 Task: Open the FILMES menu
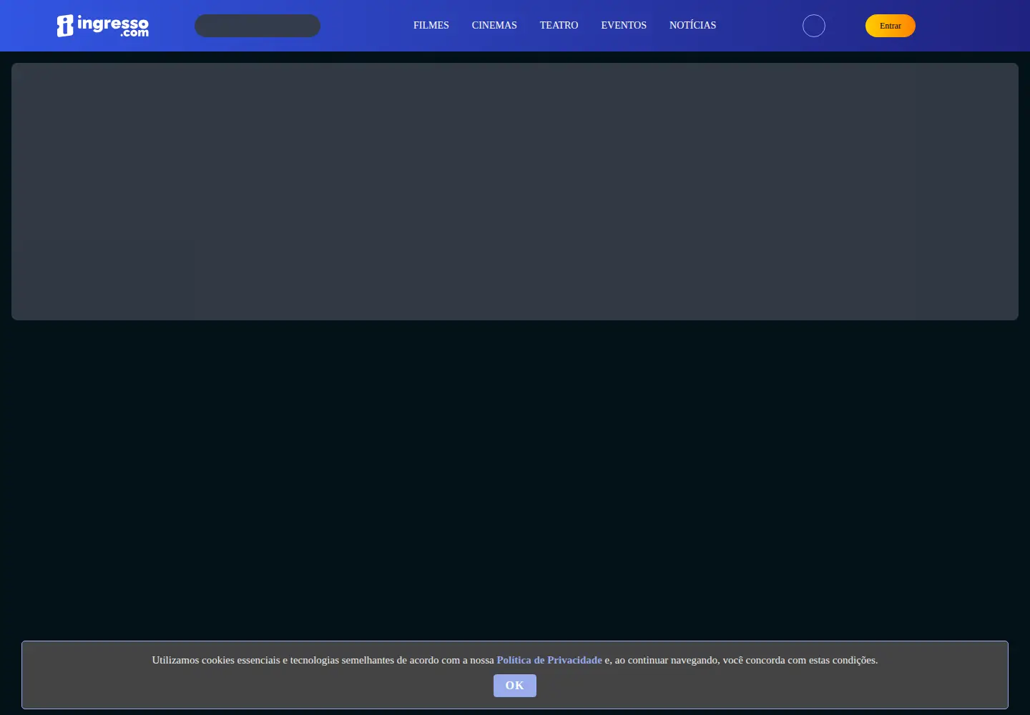tap(431, 25)
